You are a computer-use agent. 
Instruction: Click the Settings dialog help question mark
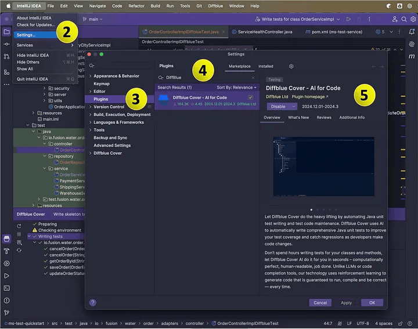pos(93,302)
